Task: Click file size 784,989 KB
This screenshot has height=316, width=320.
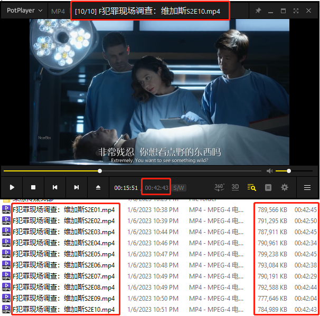Action: tap(272, 310)
